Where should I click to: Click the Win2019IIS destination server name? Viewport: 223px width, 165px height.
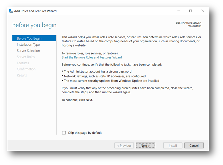click(196, 26)
